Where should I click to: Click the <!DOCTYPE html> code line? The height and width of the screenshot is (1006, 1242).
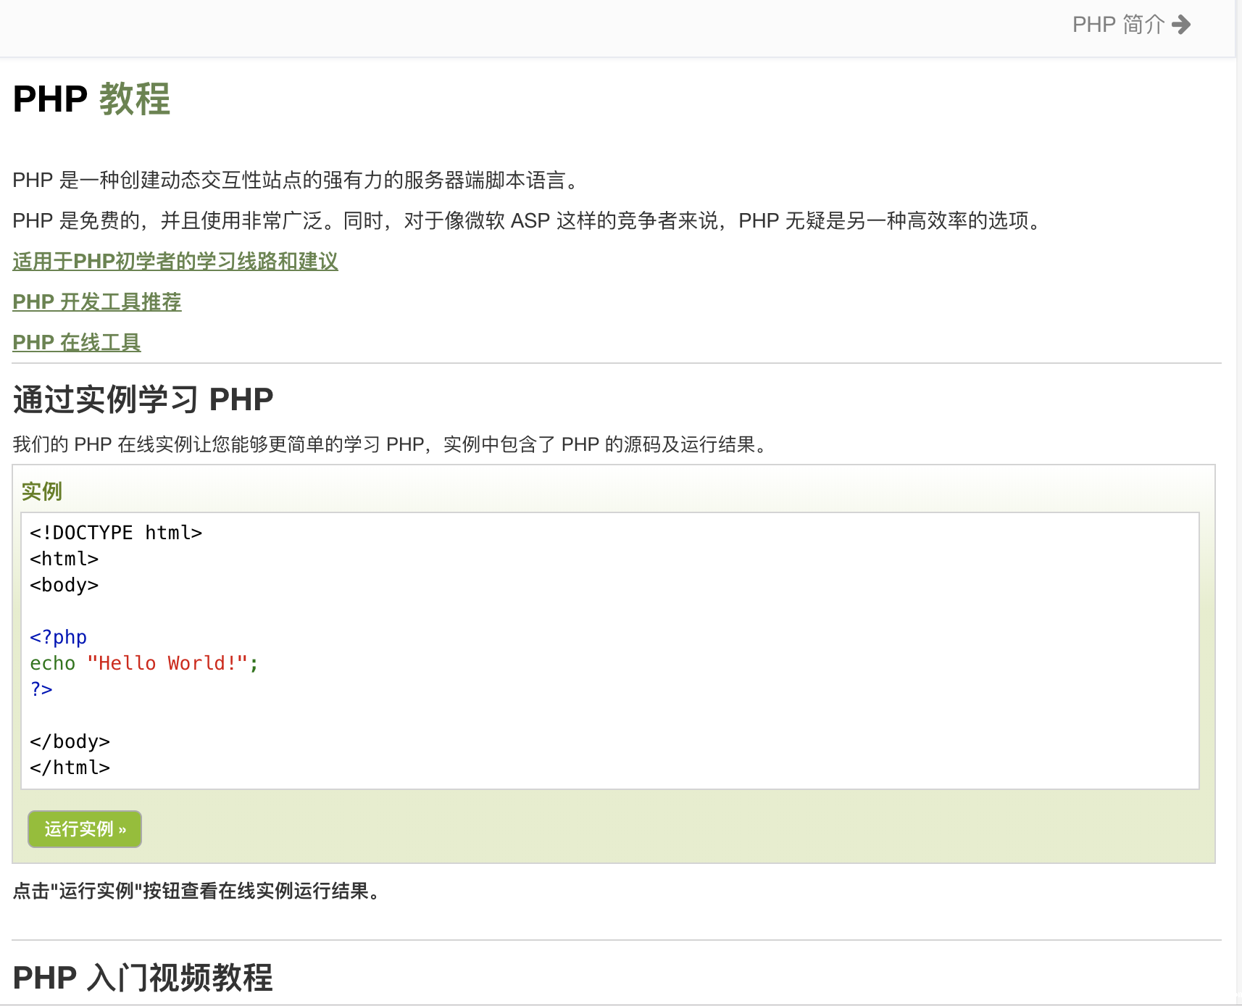116,533
